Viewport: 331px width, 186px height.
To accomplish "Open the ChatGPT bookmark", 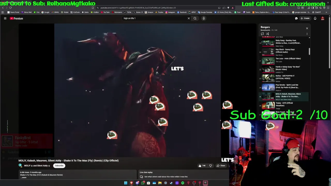I will click(317, 12).
